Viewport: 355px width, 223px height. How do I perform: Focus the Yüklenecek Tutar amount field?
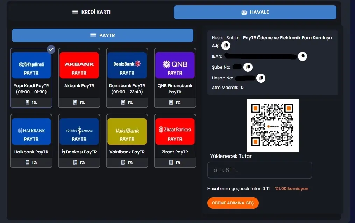(x=260, y=170)
